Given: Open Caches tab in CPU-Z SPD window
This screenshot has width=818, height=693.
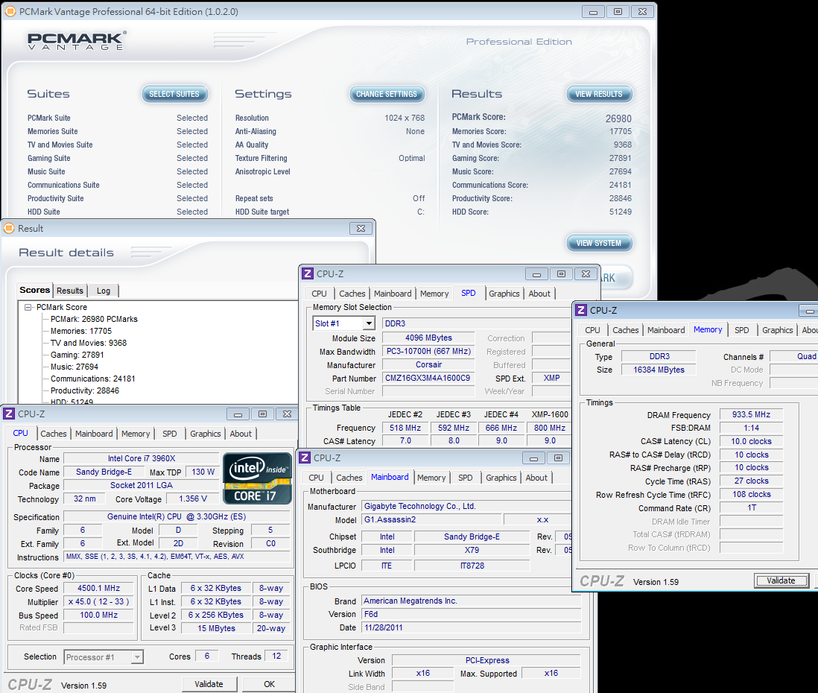Looking at the screenshot, I should (x=352, y=294).
